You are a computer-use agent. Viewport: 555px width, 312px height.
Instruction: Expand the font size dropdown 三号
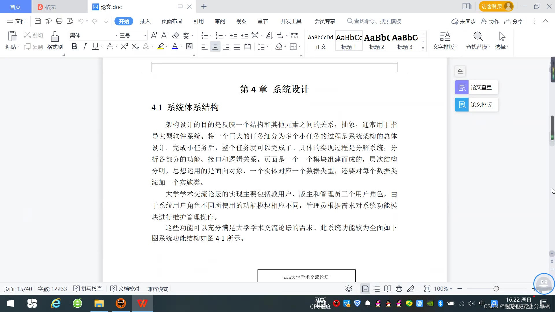coord(145,36)
